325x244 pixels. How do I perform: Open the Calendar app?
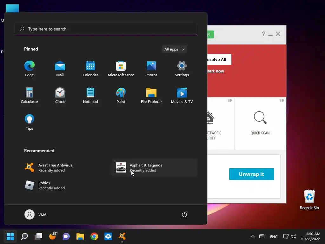tap(90, 69)
